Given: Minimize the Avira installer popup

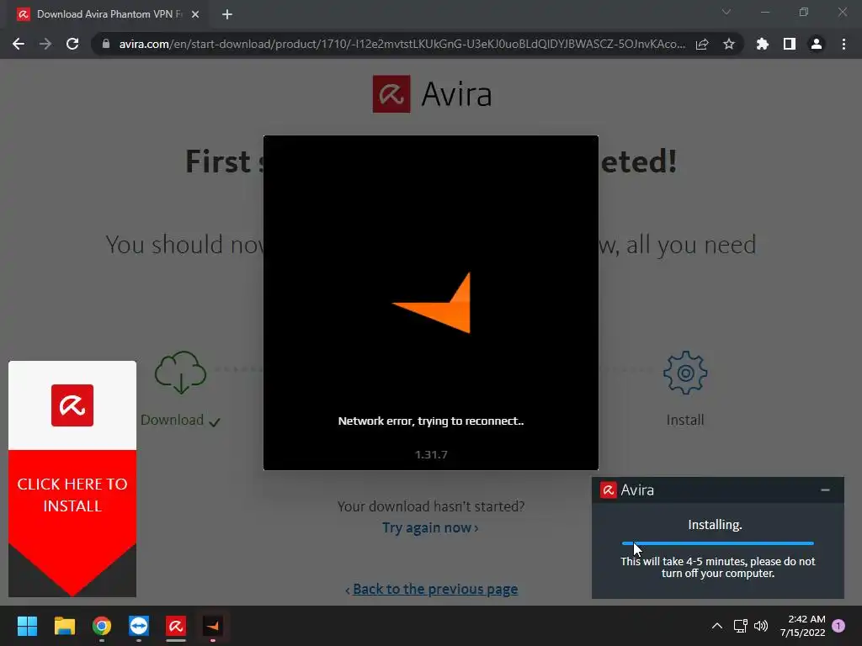Looking at the screenshot, I should tap(825, 490).
